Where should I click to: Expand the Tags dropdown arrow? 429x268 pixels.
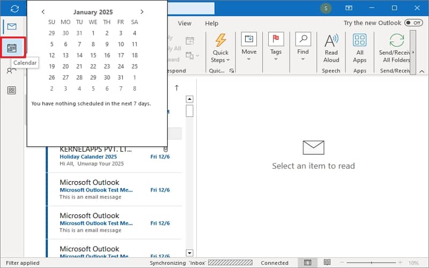coord(276,59)
